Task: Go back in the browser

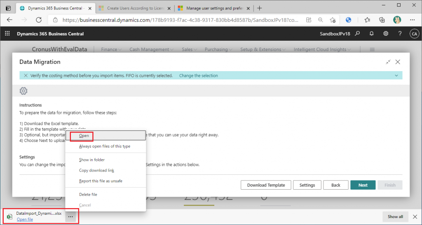Action: (x=10, y=20)
